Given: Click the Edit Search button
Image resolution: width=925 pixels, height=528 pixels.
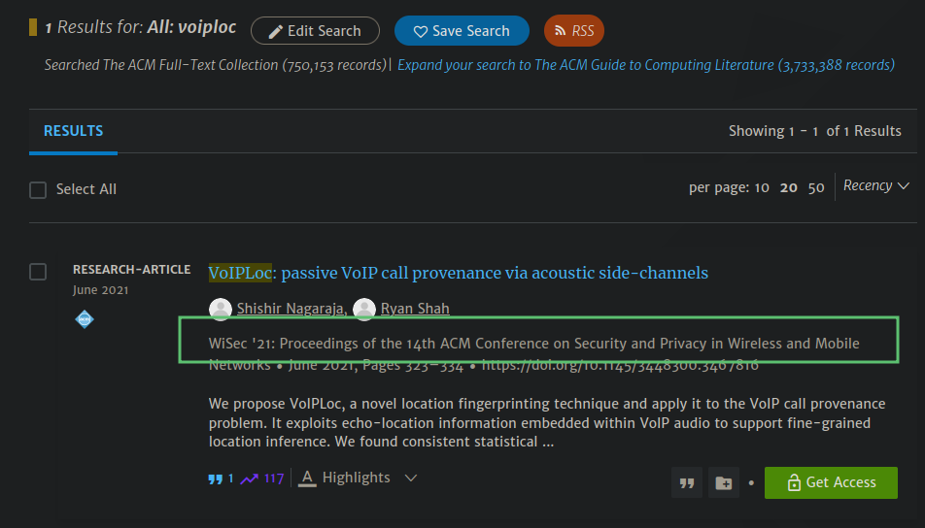Looking at the screenshot, I should click(x=315, y=31).
